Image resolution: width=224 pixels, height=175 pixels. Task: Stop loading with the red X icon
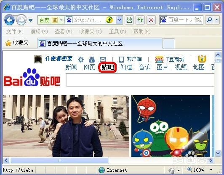(151, 20)
